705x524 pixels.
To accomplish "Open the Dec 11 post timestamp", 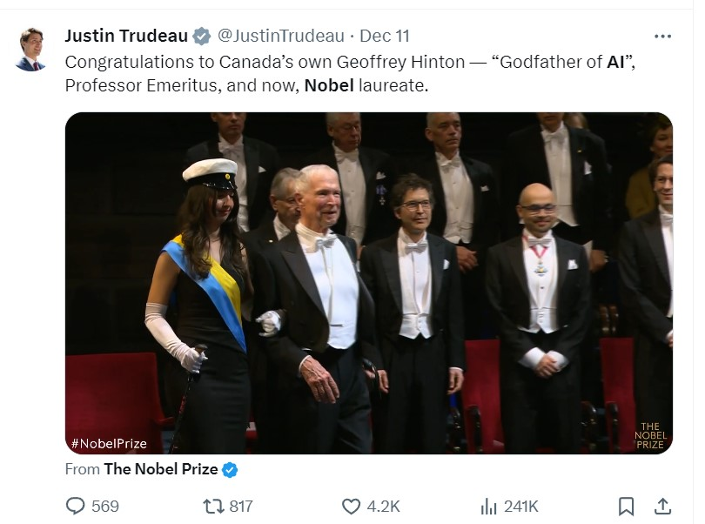I will tap(385, 36).
